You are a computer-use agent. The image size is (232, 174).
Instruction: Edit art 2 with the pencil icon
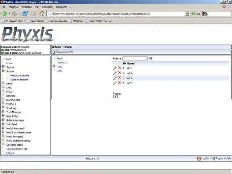tap(115, 73)
